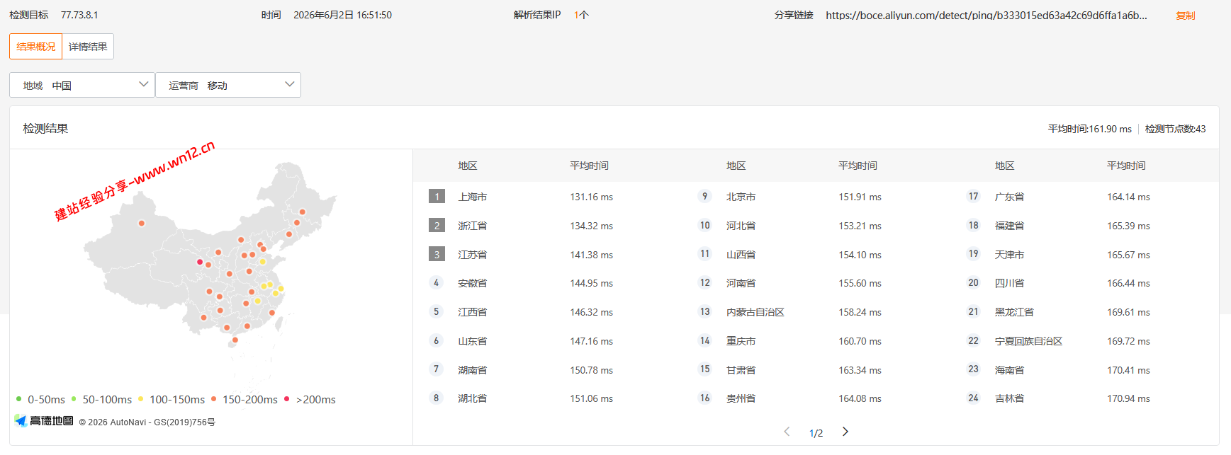This screenshot has height=455, width=1231.
Task: Select the 海南省 region
Action: click(1009, 370)
